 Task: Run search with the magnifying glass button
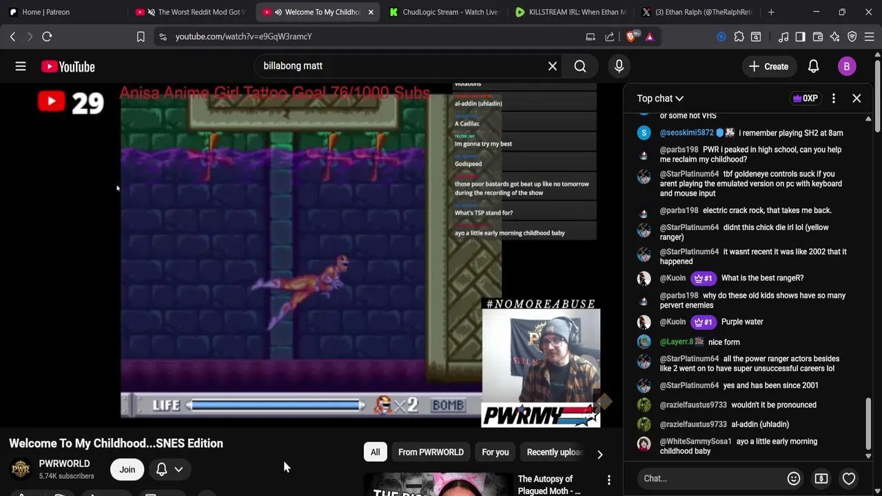coord(580,66)
